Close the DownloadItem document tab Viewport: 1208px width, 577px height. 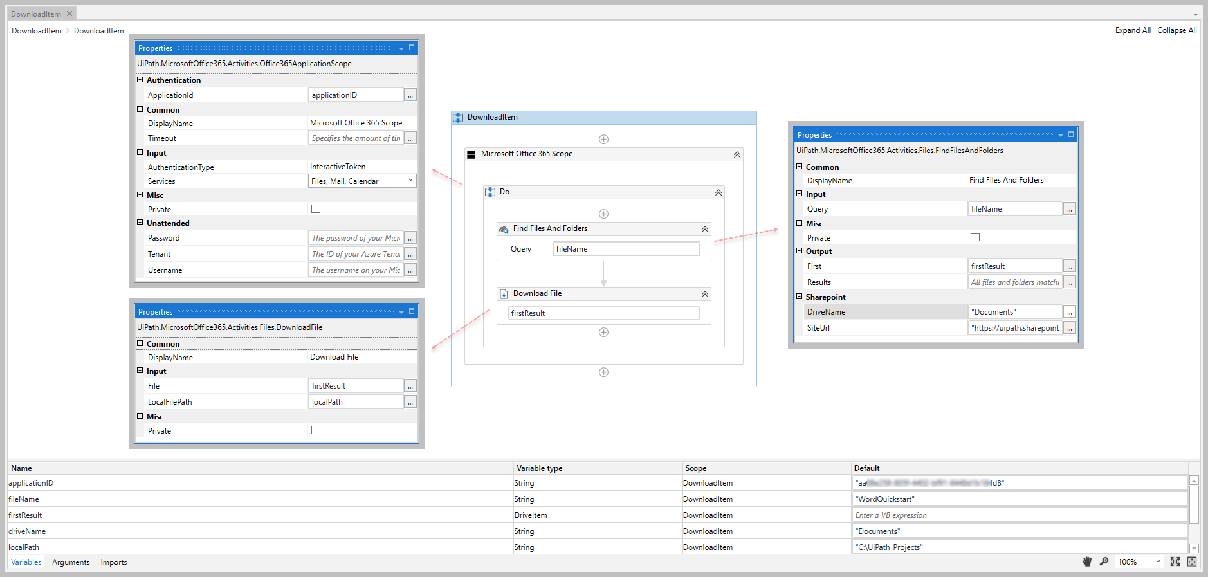pos(69,14)
